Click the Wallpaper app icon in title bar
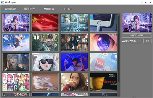This screenshot has height=98, width=153. (x=2, y=2)
